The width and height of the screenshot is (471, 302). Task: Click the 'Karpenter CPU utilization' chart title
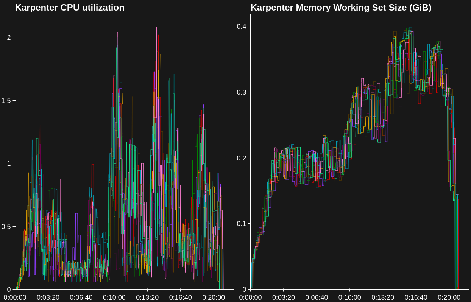pos(70,8)
